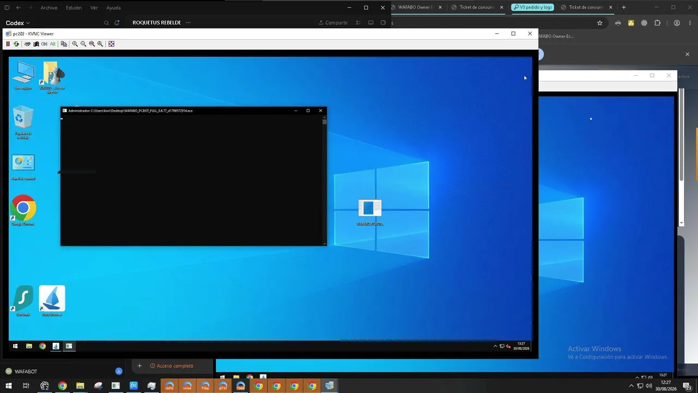The width and height of the screenshot is (698, 393).
Task: Open the Archivo menu in Codex
Action: click(49, 8)
